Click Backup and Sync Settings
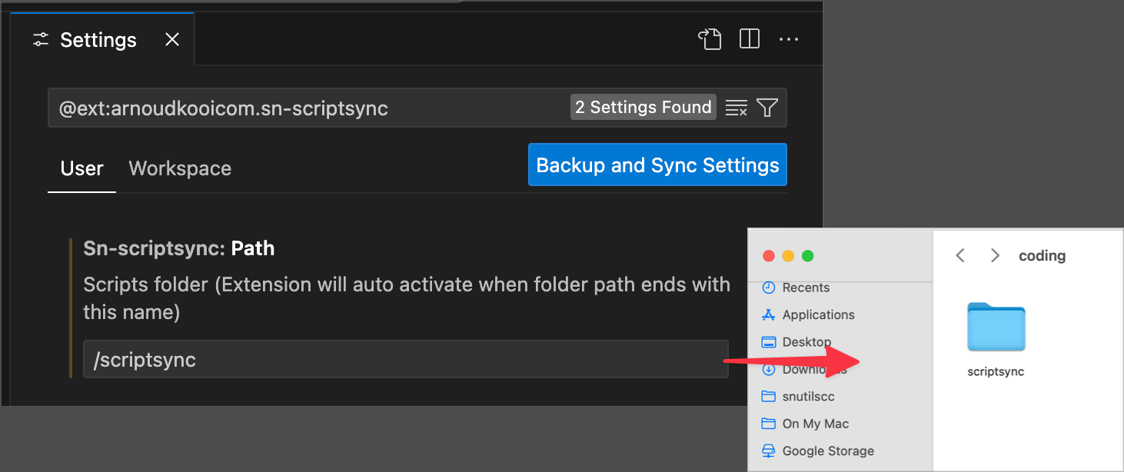Image resolution: width=1124 pixels, height=472 pixels. pos(657,165)
